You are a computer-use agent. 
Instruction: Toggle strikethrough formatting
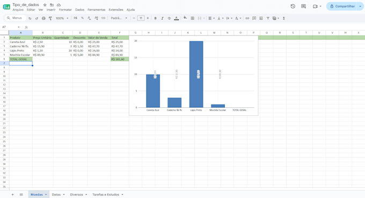pos(169,18)
